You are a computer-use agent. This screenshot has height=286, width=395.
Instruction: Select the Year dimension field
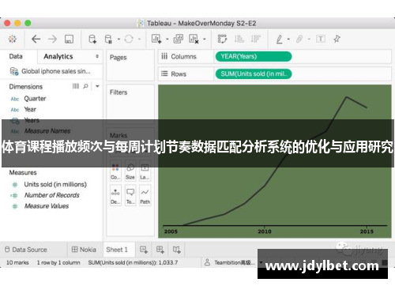pos(30,109)
